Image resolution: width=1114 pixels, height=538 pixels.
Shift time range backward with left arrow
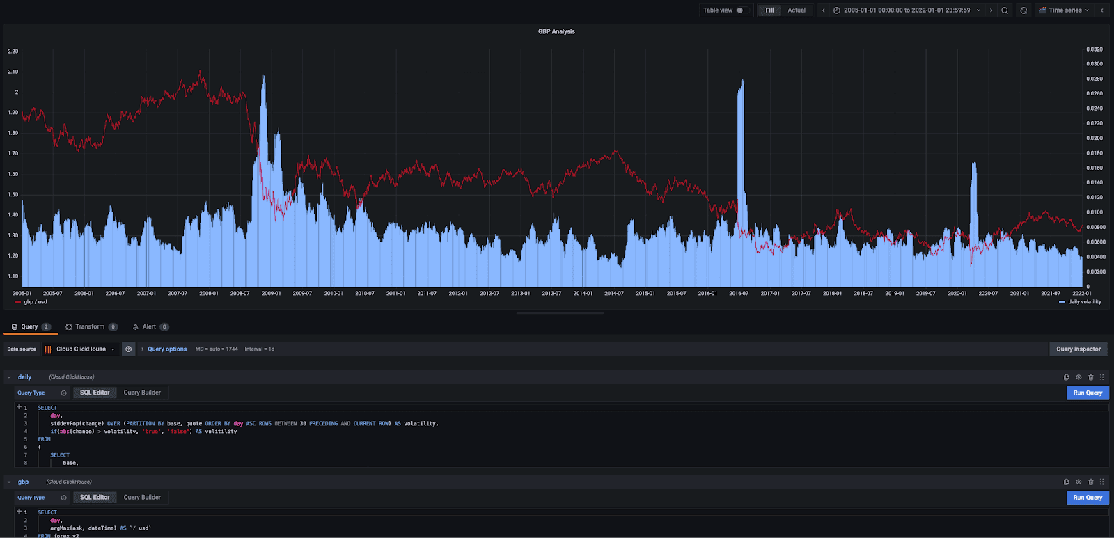(824, 10)
